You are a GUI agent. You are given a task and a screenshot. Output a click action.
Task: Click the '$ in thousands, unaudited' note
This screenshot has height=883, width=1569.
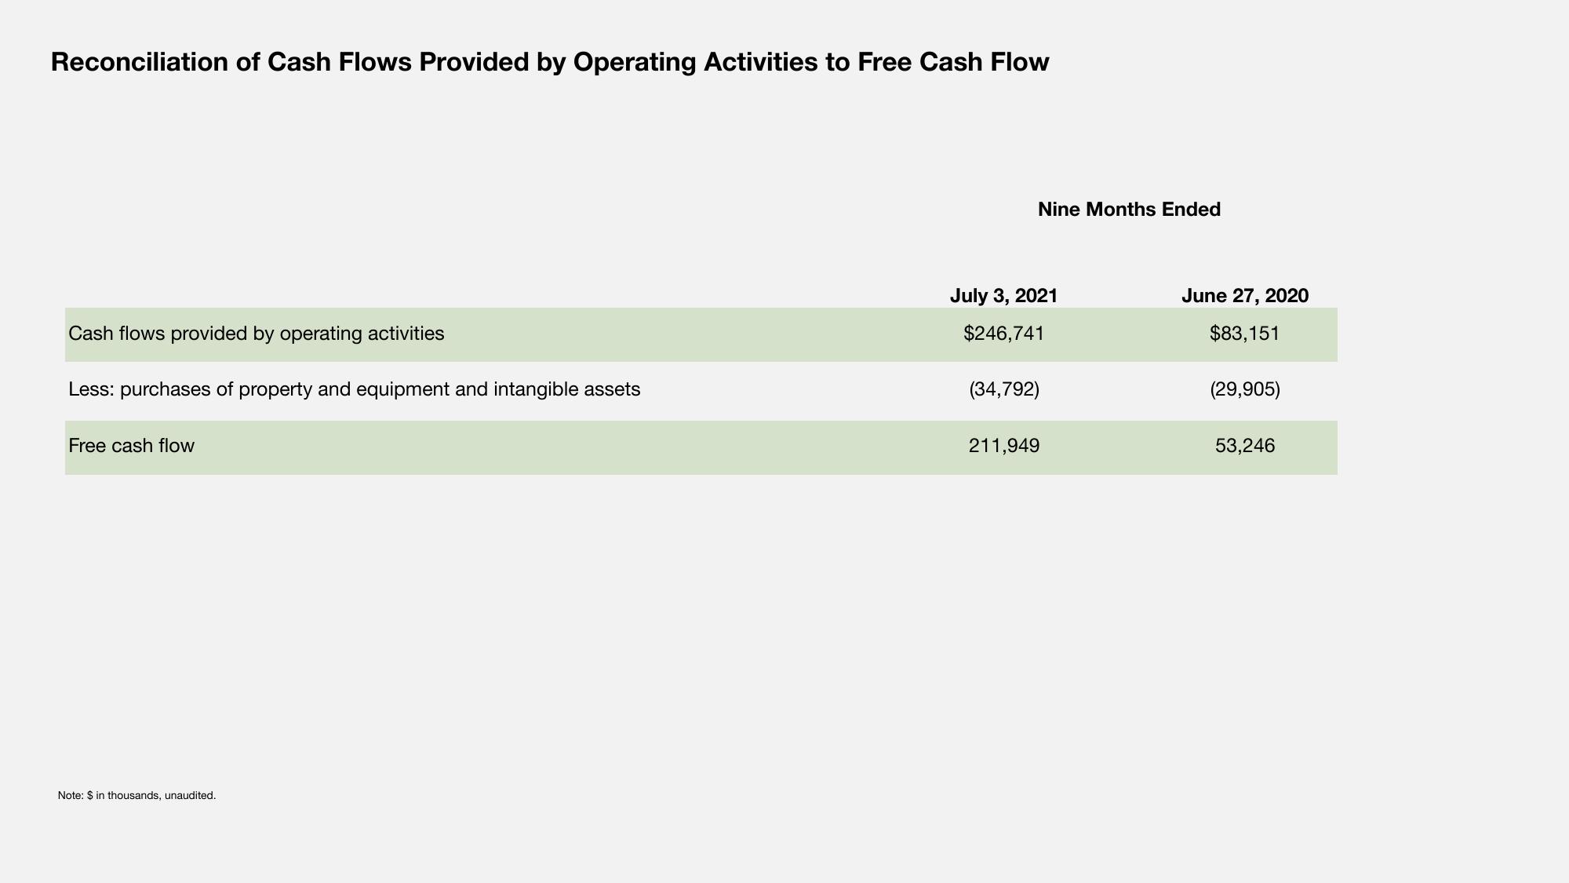(137, 795)
